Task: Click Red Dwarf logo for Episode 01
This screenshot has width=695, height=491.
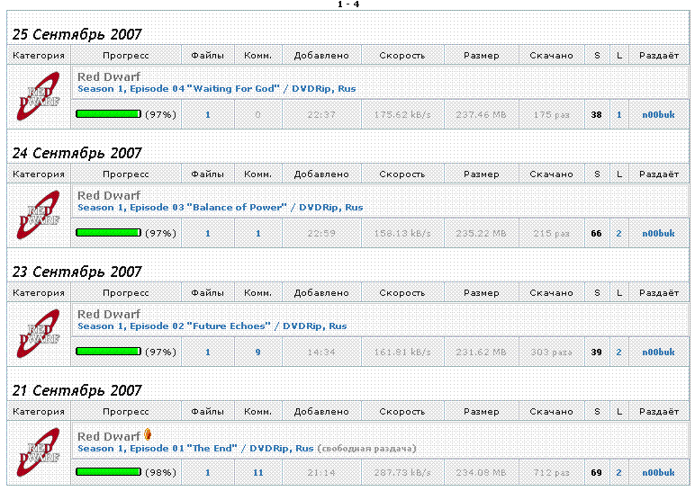Action: [x=39, y=452]
